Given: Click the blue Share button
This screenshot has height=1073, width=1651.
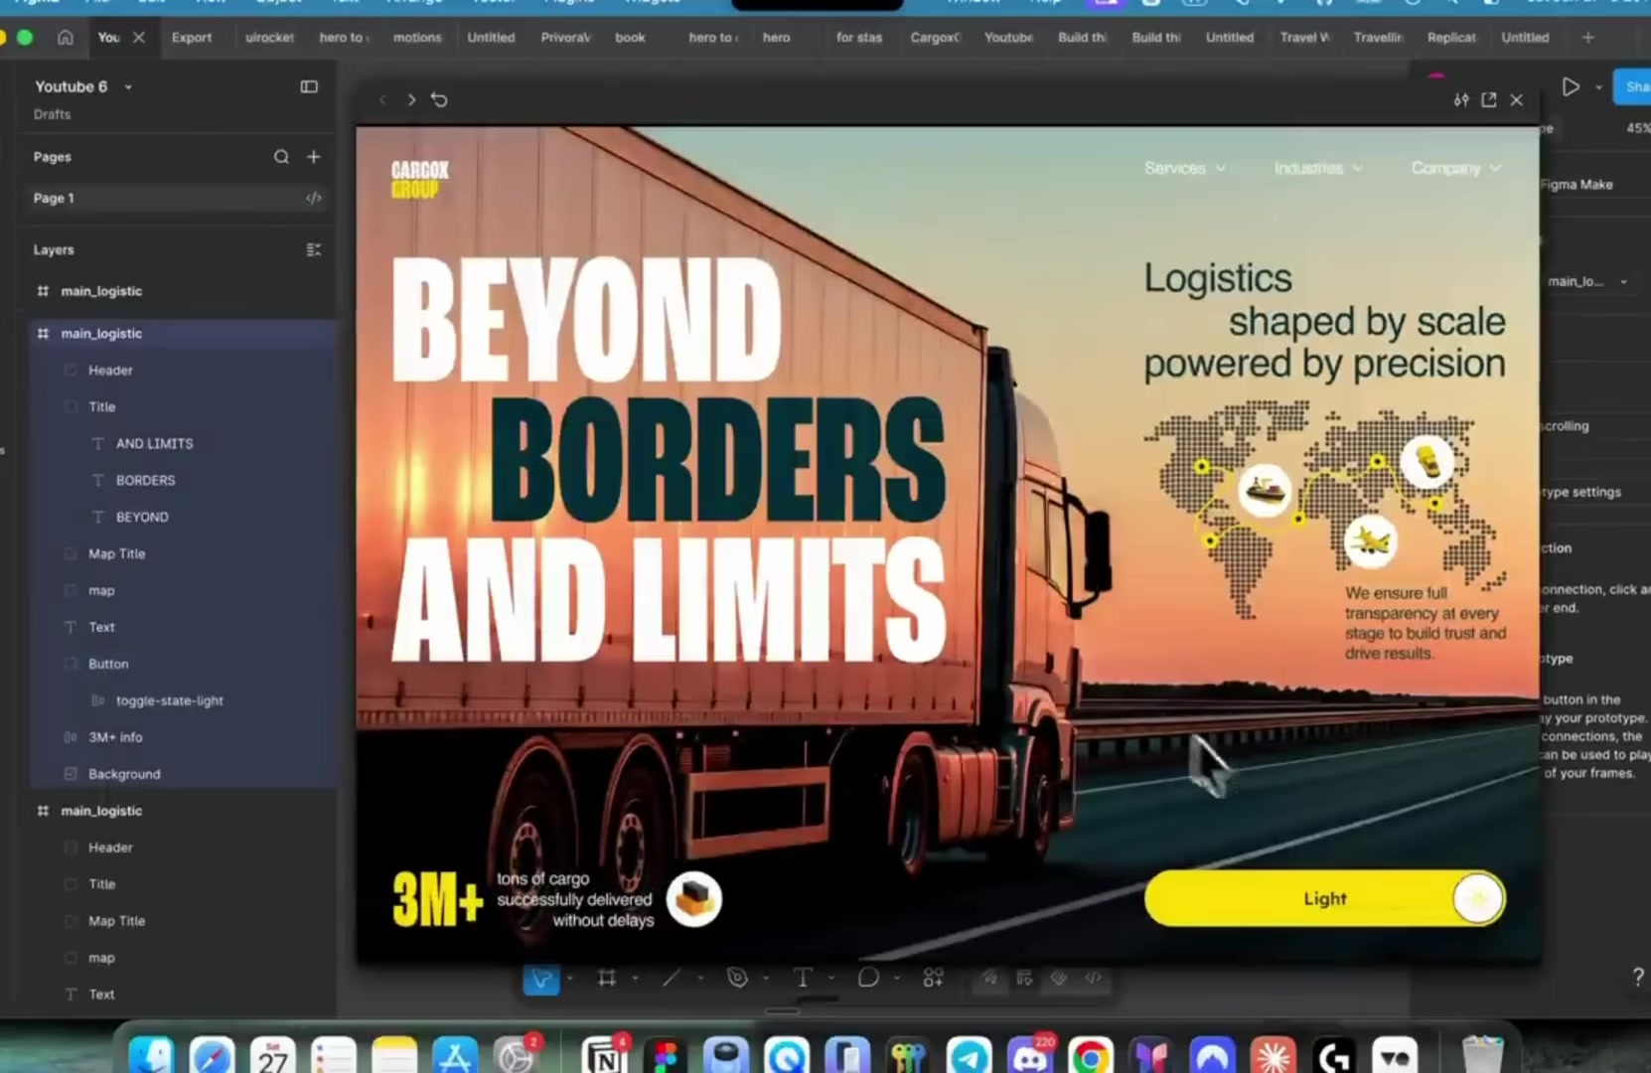Looking at the screenshot, I should (1634, 86).
